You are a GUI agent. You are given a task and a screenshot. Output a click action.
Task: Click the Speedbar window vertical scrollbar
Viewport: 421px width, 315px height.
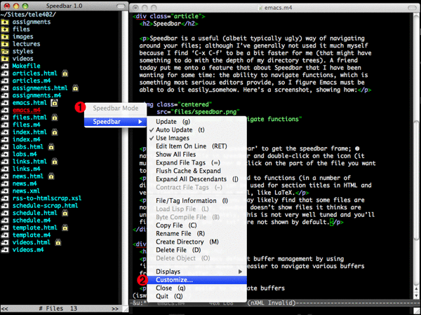point(125,158)
